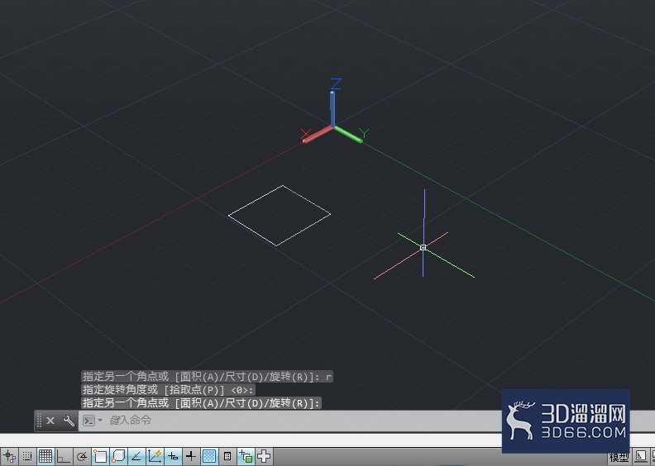Toggle Grid Display in status bar
Viewport: 655px width, 466px height.
pyautogui.click(x=45, y=456)
